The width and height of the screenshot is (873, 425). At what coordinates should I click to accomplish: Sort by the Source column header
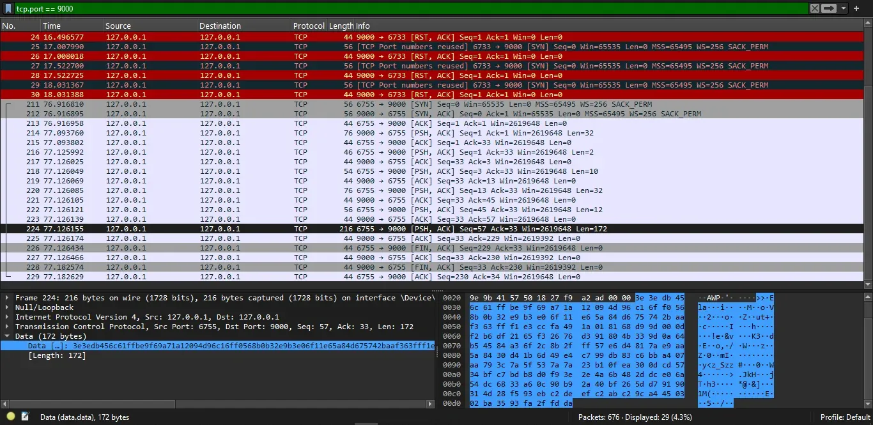point(150,26)
